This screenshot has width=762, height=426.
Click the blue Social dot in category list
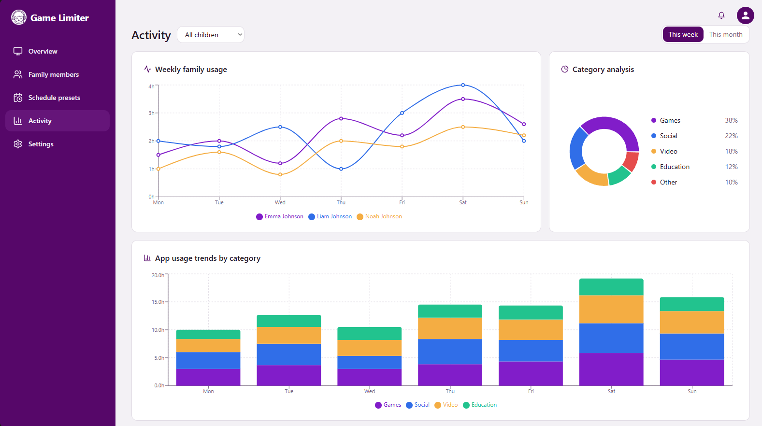click(x=654, y=136)
